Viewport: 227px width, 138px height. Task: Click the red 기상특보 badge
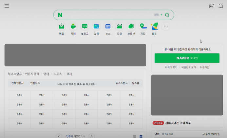pos(158,123)
